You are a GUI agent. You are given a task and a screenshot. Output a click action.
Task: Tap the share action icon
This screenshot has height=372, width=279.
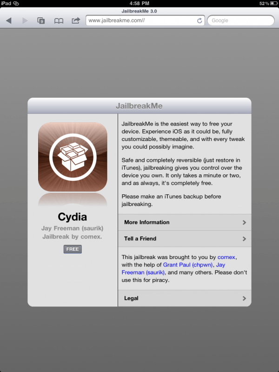coord(76,20)
